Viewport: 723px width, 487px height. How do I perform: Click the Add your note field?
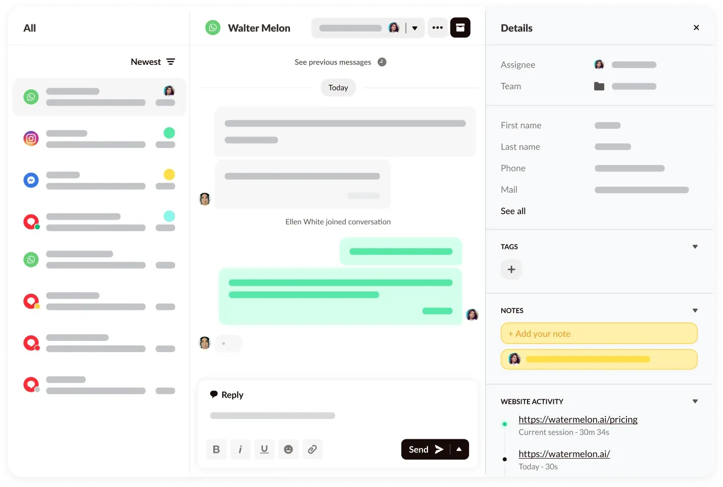[x=599, y=333]
